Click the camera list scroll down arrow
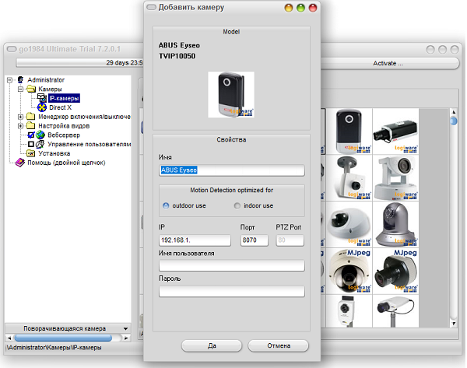 click(454, 324)
